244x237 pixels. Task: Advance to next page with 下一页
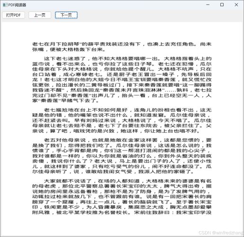click(66, 15)
